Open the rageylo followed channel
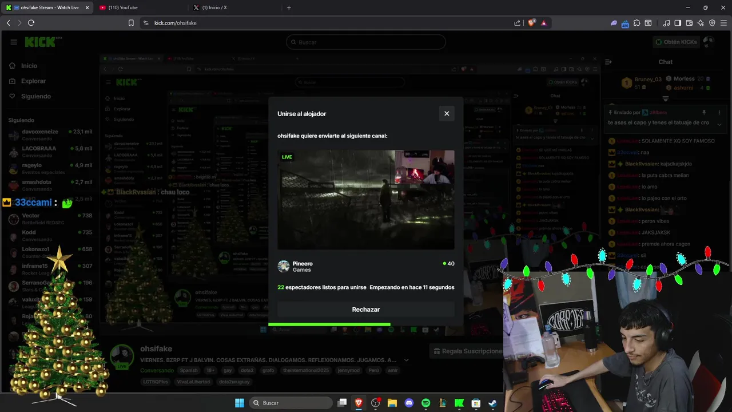Screen dimensions: 732x412 50,168
